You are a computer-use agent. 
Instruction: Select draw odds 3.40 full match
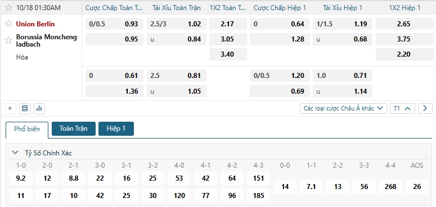[228, 54]
